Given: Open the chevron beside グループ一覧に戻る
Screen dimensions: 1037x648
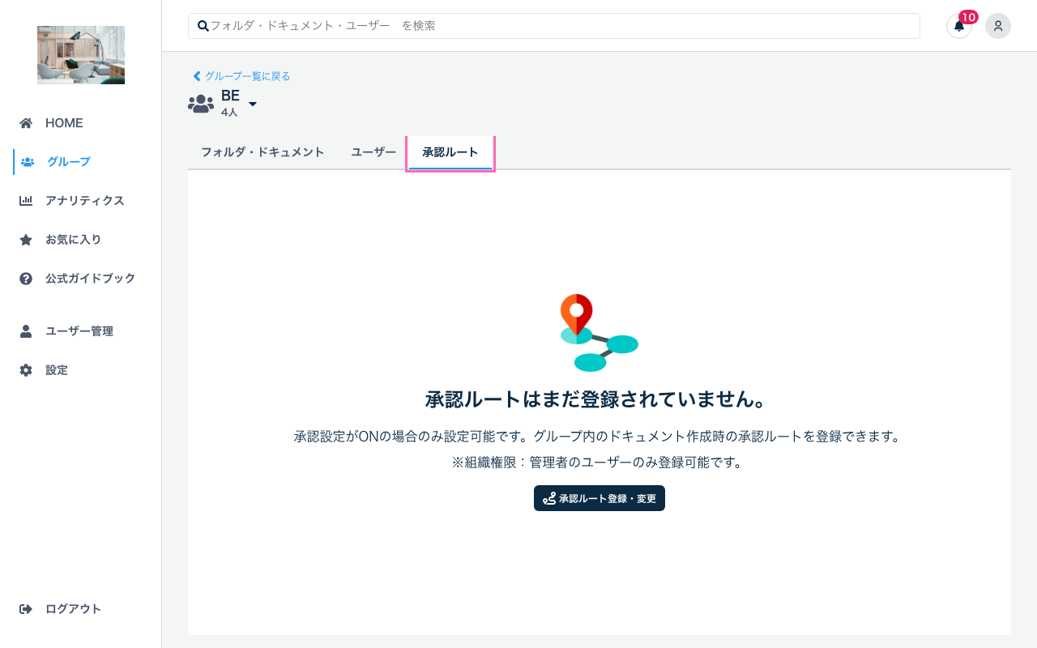Looking at the screenshot, I should (196, 75).
